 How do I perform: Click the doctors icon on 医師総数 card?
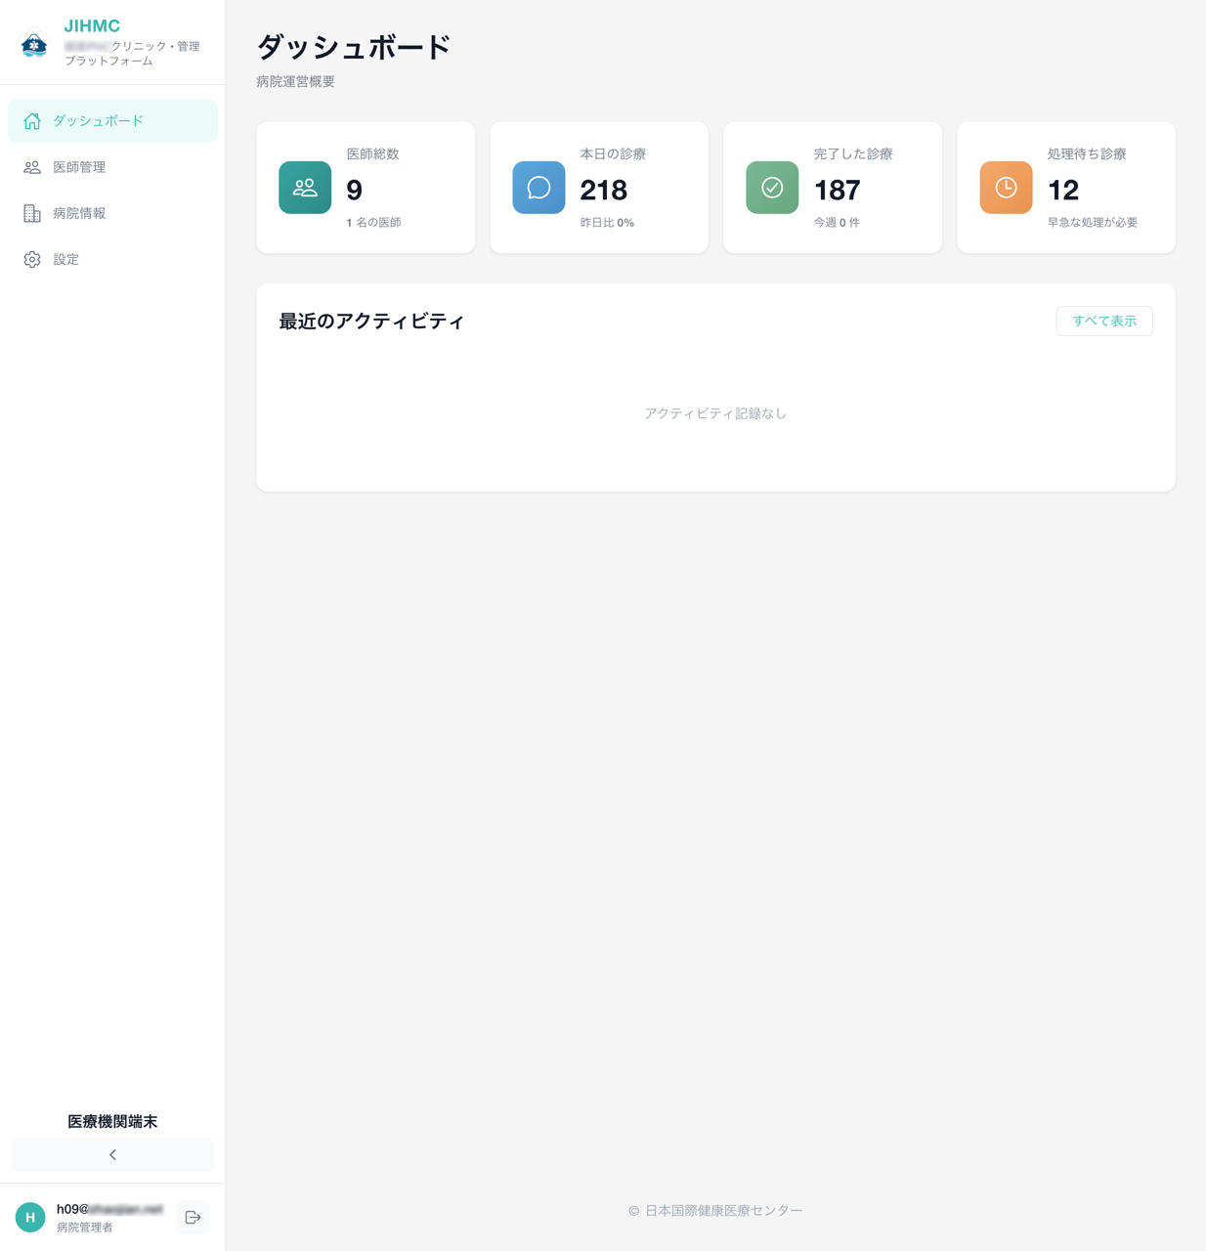click(305, 188)
